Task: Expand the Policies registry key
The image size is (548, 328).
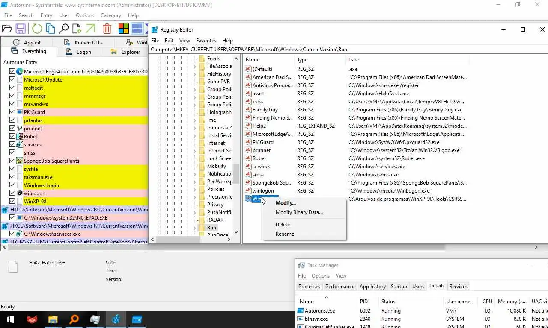Action: (x=195, y=189)
